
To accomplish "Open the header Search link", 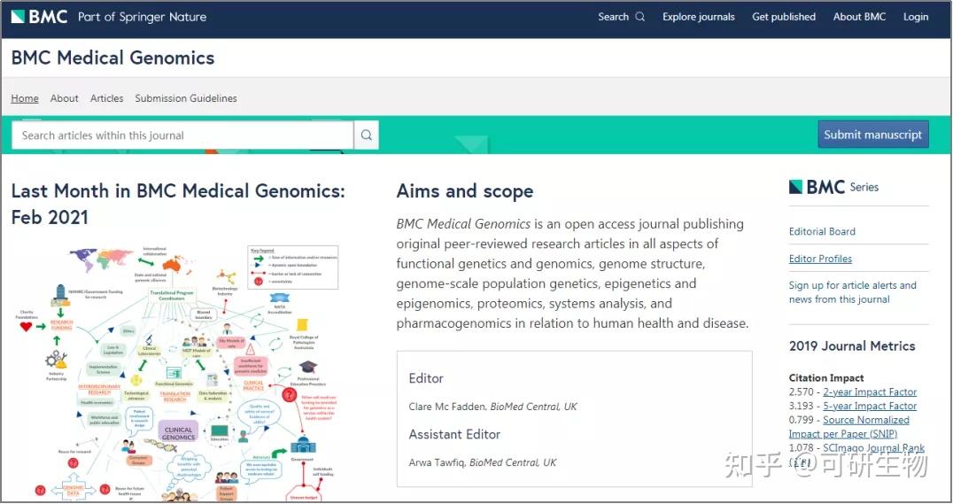I will tap(621, 17).
